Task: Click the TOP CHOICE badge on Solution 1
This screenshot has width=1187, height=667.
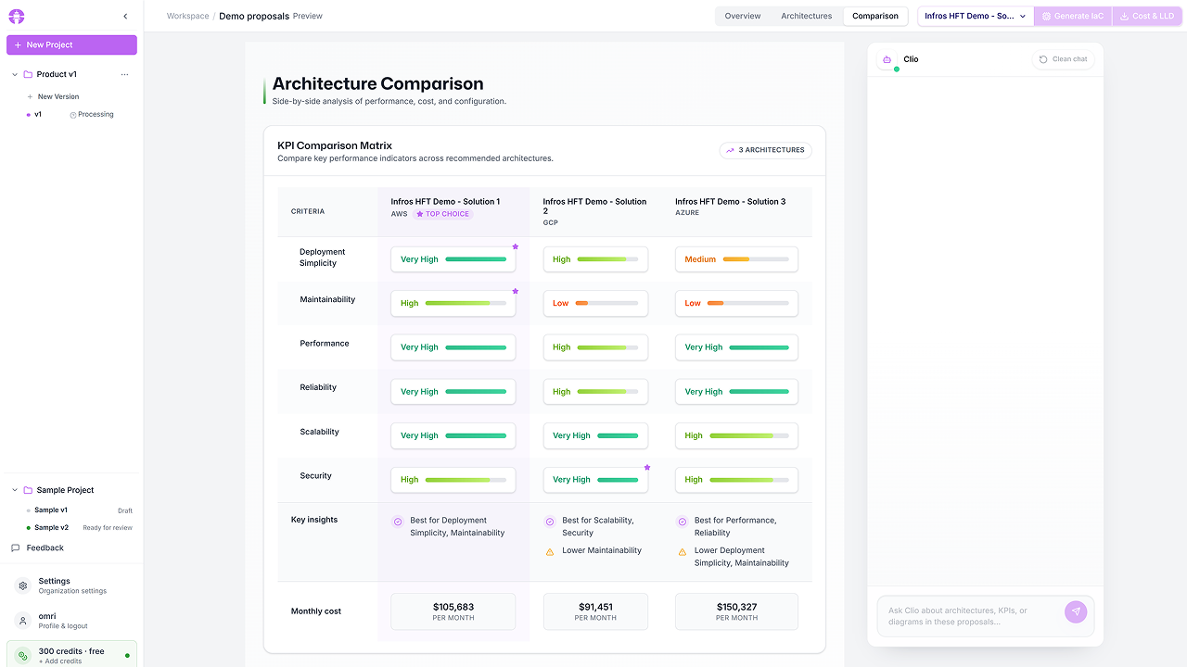Action: click(442, 214)
